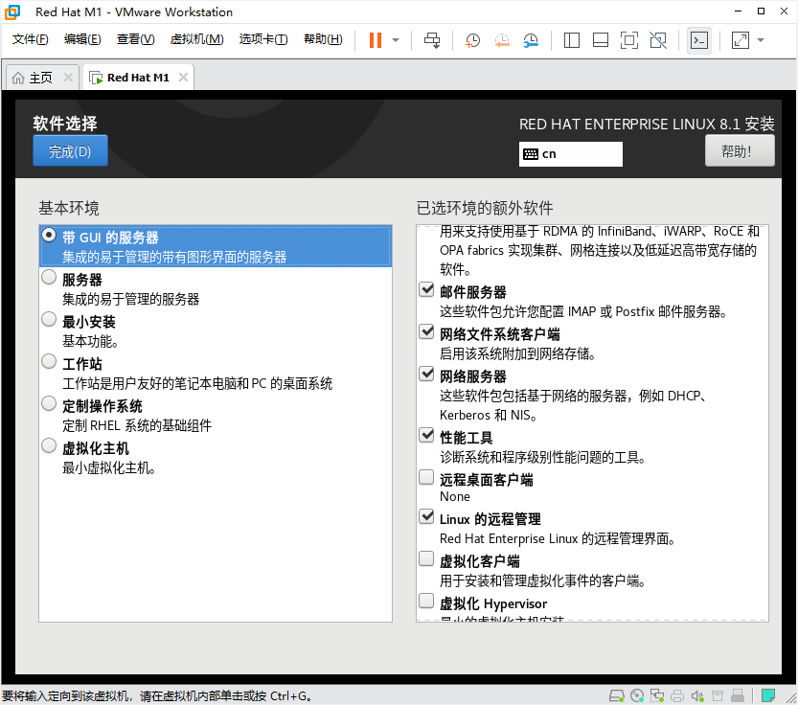
Task: Open the 查看(V) menu
Action: [135, 39]
